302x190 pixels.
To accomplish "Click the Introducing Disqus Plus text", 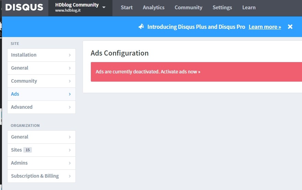I will pyautogui.click(x=196, y=27).
